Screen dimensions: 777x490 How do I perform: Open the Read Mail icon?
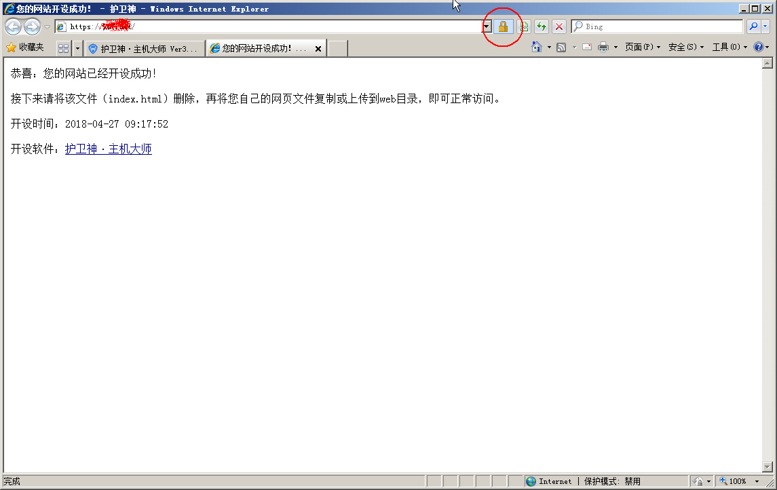(586, 48)
